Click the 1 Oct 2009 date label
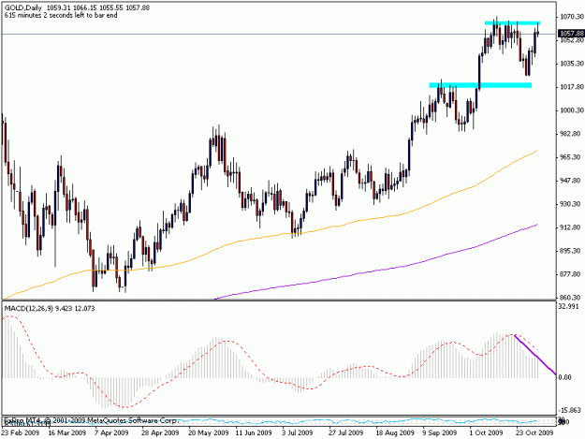 pos(486,432)
